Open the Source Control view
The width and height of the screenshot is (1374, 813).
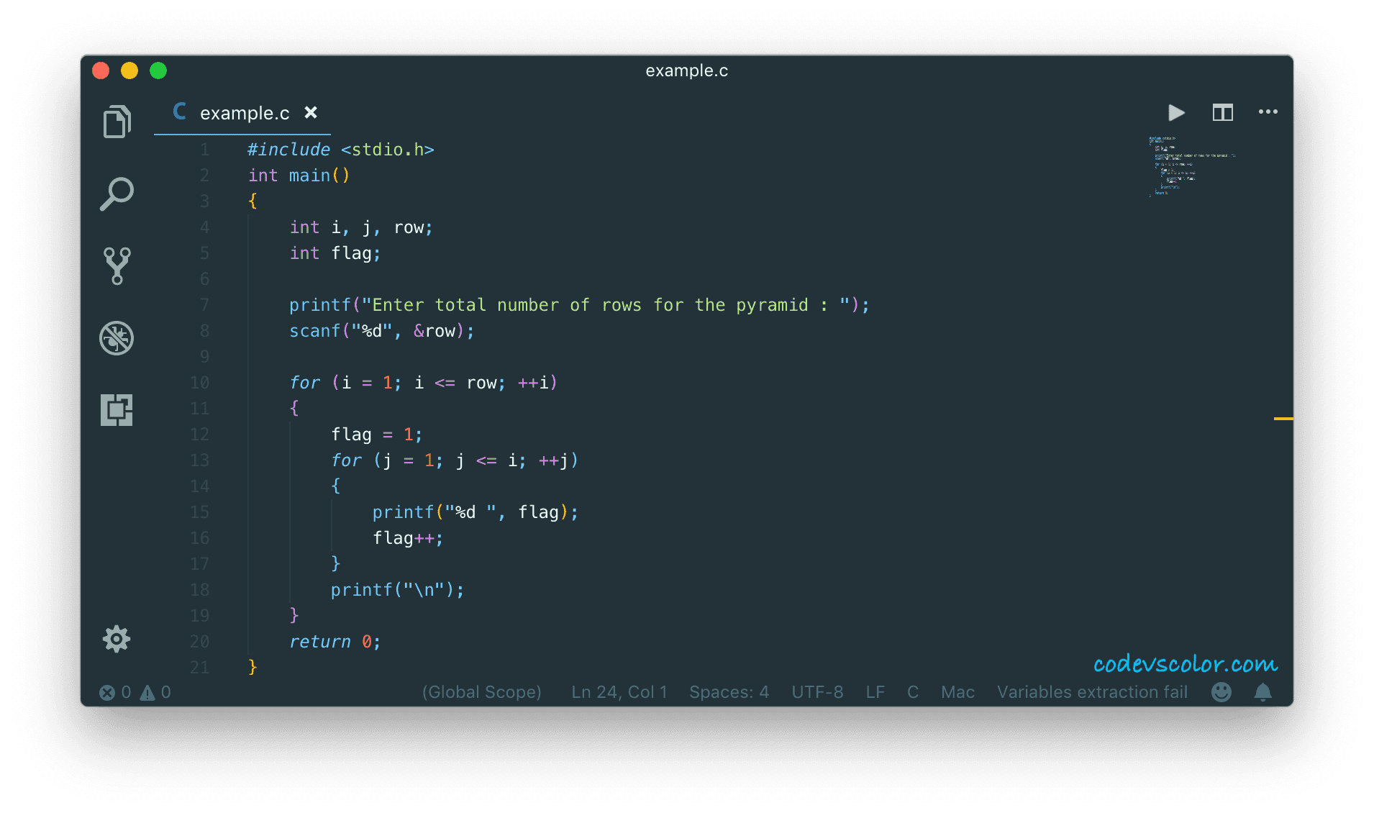pyautogui.click(x=117, y=265)
